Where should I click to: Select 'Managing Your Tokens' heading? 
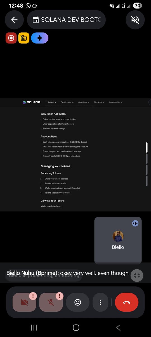click(55, 166)
